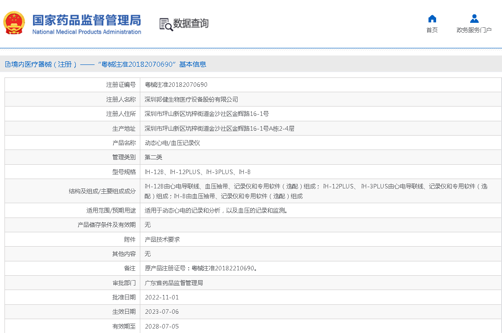This screenshot has height=333, width=502.
Task: Click the 有效期至 value 2028-07-05
Action: point(162,326)
